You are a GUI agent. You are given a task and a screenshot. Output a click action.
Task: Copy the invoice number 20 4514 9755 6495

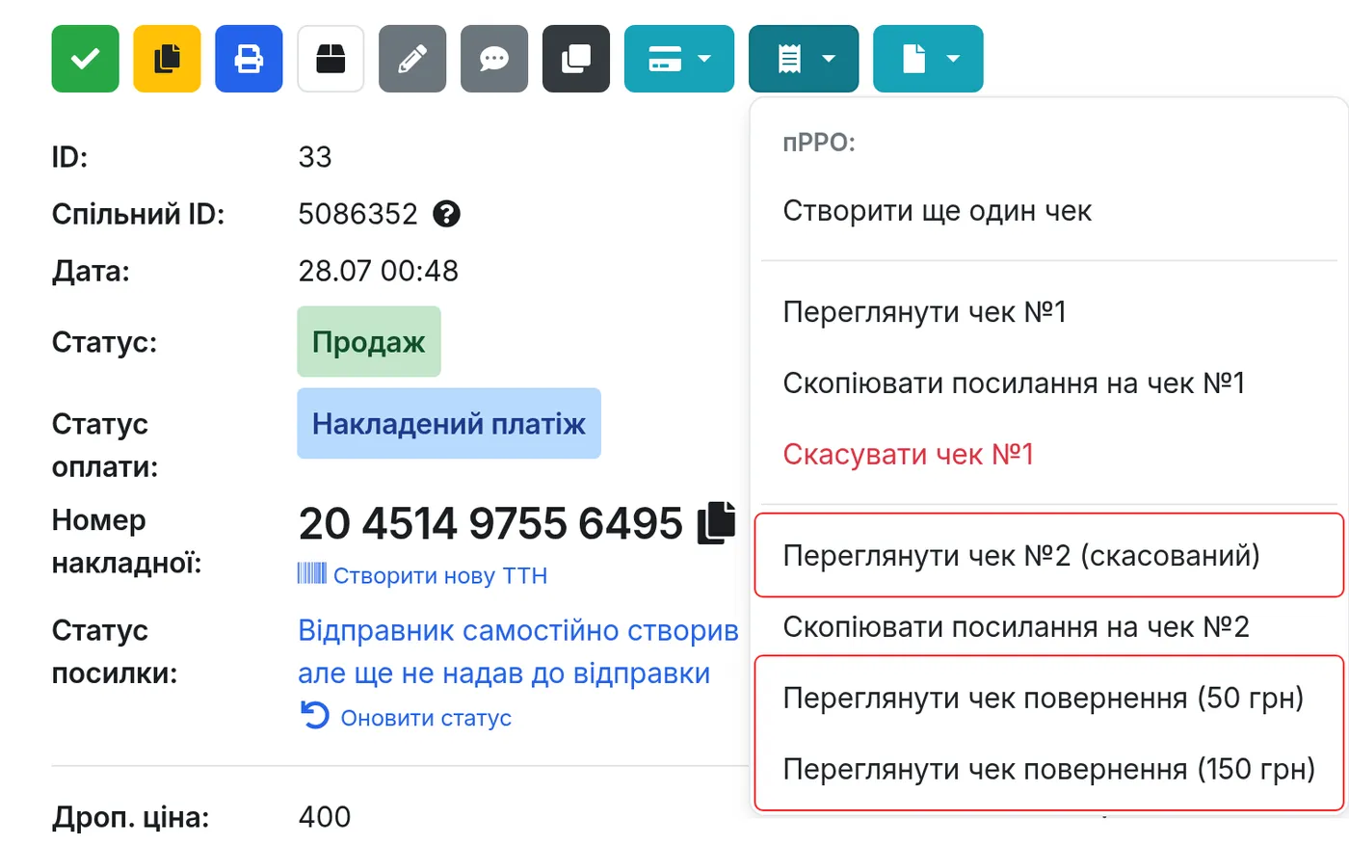pos(716,522)
